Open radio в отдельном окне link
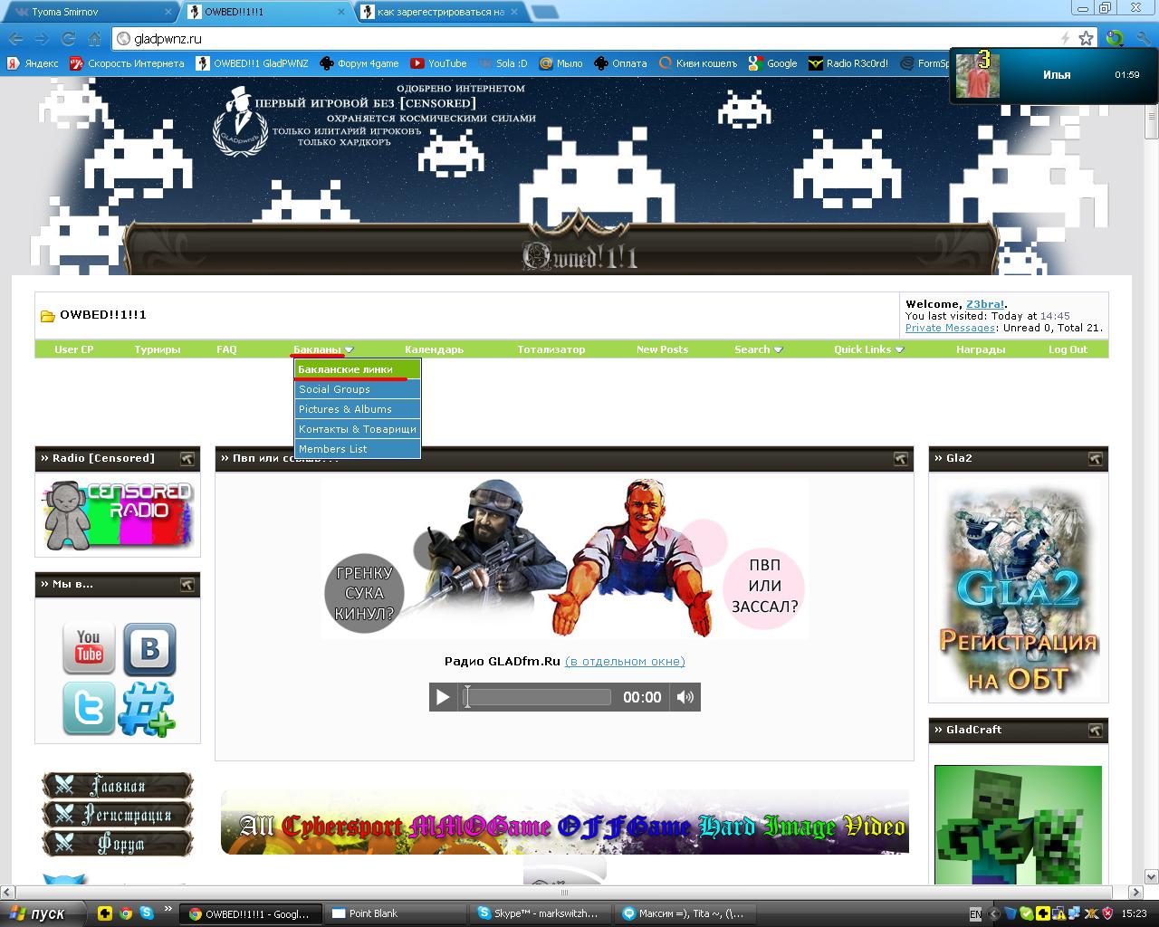Screen dimensions: 1159x927 625,662
